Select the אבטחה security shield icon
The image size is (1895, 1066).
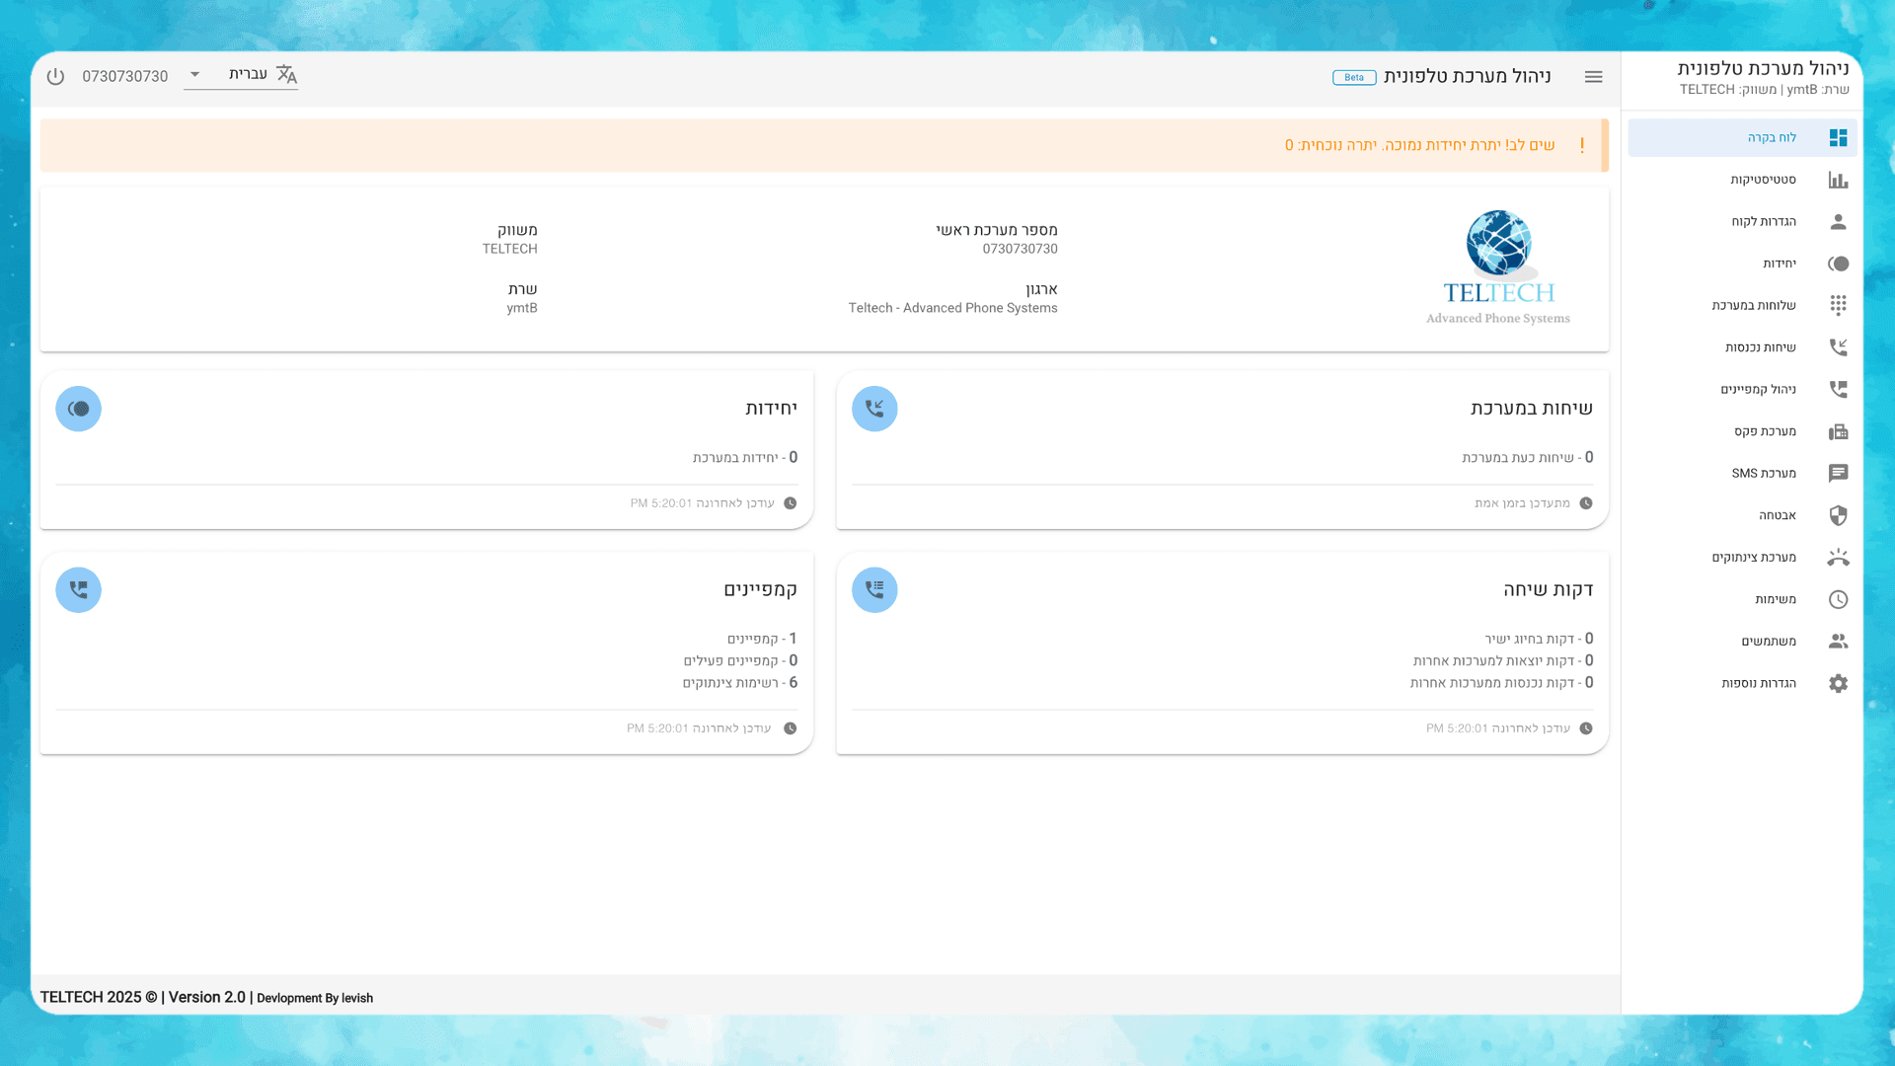[x=1837, y=514]
